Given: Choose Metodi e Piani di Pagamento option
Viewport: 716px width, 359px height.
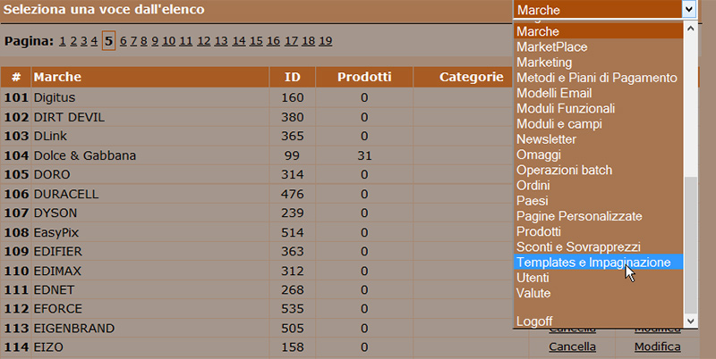Looking at the screenshot, I should (597, 78).
